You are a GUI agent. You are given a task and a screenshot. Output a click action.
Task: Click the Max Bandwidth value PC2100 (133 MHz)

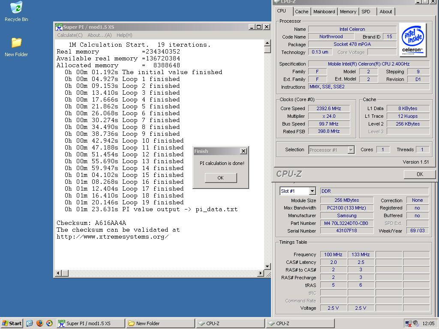click(346, 208)
